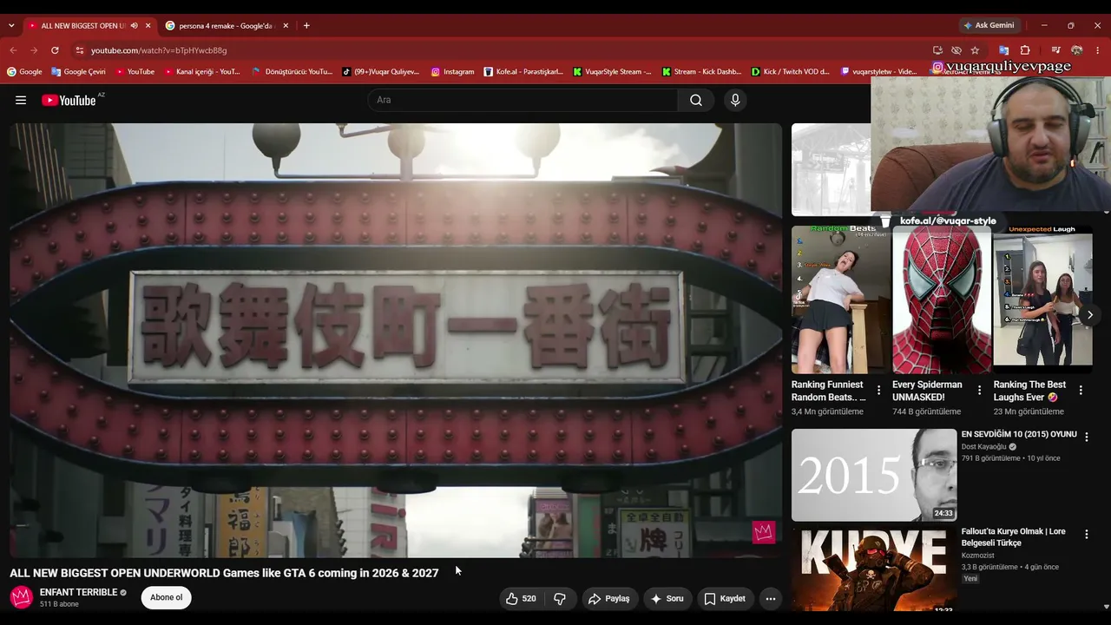This screenshot has width=1111, height=625.
Task: Open the media controls in Chrome toolbar
Action: (x=1055, y=50)
